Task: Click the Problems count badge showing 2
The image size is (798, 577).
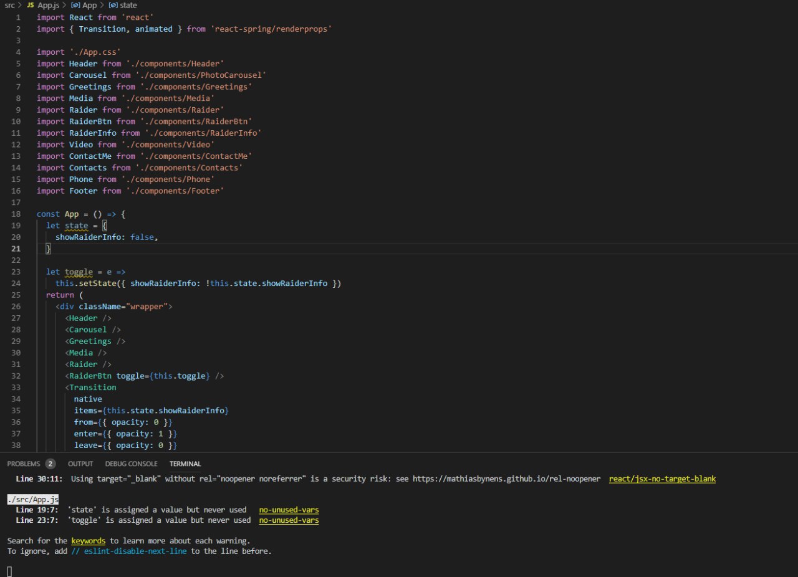Action: (x=50, y=464)
